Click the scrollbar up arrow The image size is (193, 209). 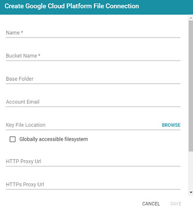[x=191, y=18]
